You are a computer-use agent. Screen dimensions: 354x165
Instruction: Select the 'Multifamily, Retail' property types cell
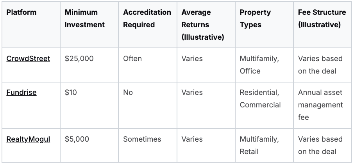click(x=259, y=146)
